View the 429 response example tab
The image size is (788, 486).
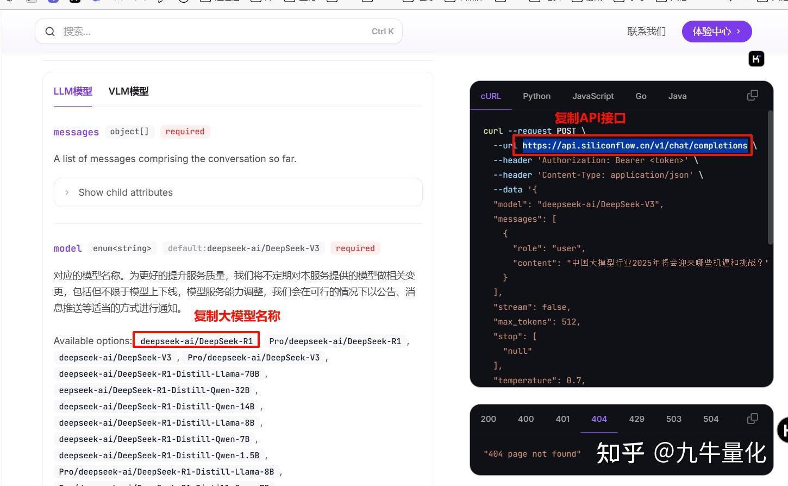[x=636, y=419]
